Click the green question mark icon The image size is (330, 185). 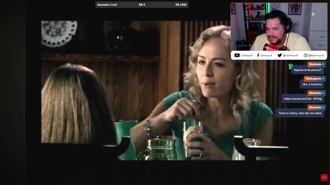[x=291, y=67]
